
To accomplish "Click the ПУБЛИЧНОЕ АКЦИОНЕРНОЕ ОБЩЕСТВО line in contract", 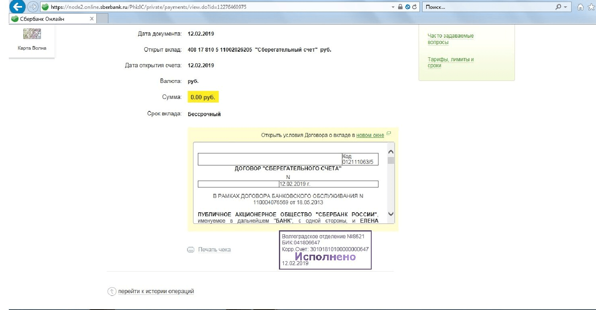I will coord(288,214).
